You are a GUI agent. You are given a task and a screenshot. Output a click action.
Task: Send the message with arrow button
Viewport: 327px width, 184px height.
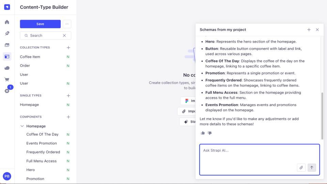coord(312,168)
